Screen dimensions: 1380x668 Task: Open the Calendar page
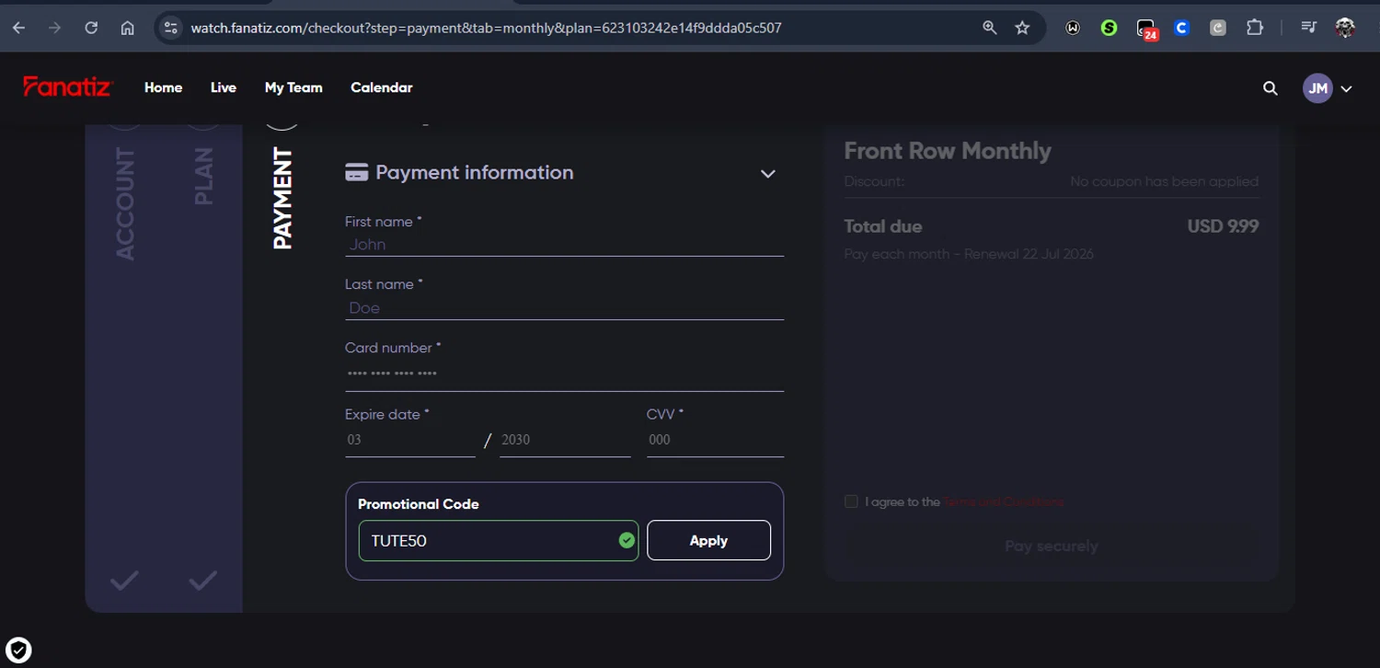click(x=381, y=87)
